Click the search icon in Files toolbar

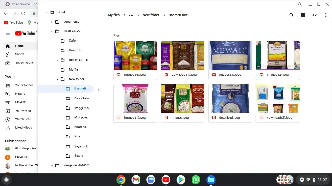click(x=291, y=15)
